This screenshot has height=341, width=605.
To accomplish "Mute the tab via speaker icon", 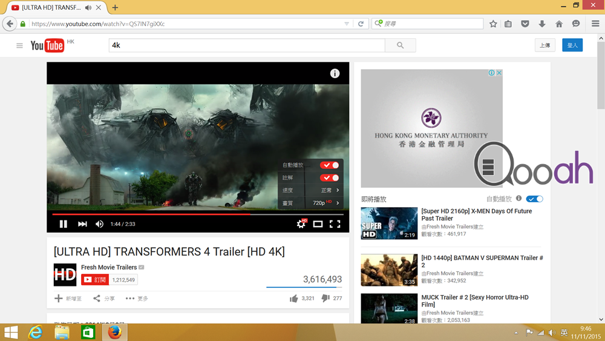I will (88, 7).
